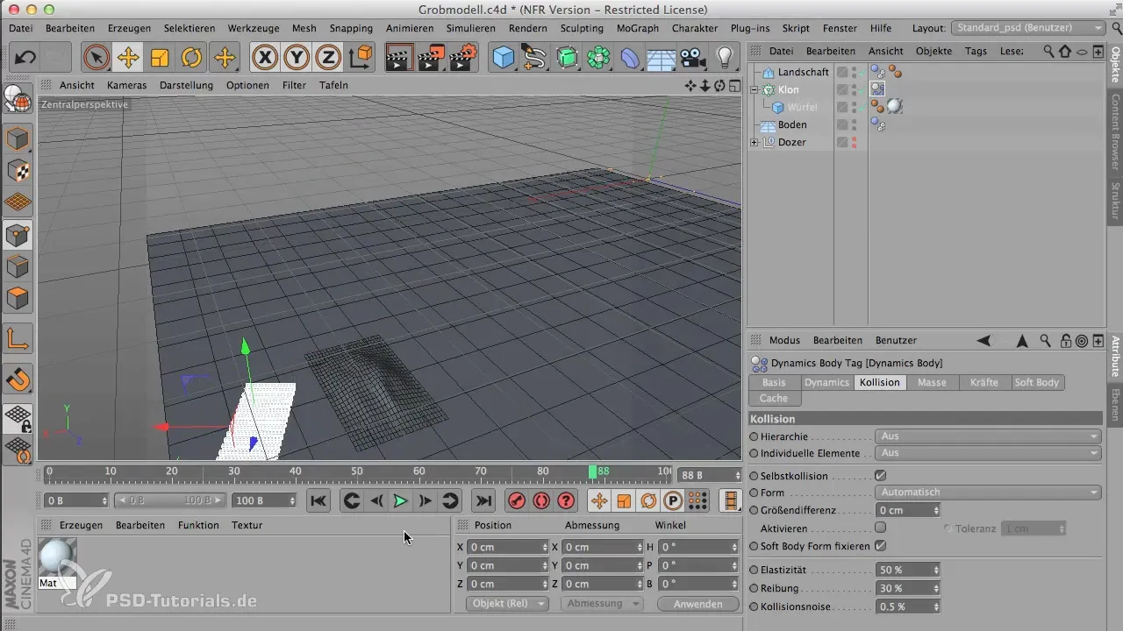The image size is (1123, 631).
Task: Open the viewport Kameras menu
Action: pos(126,85)
